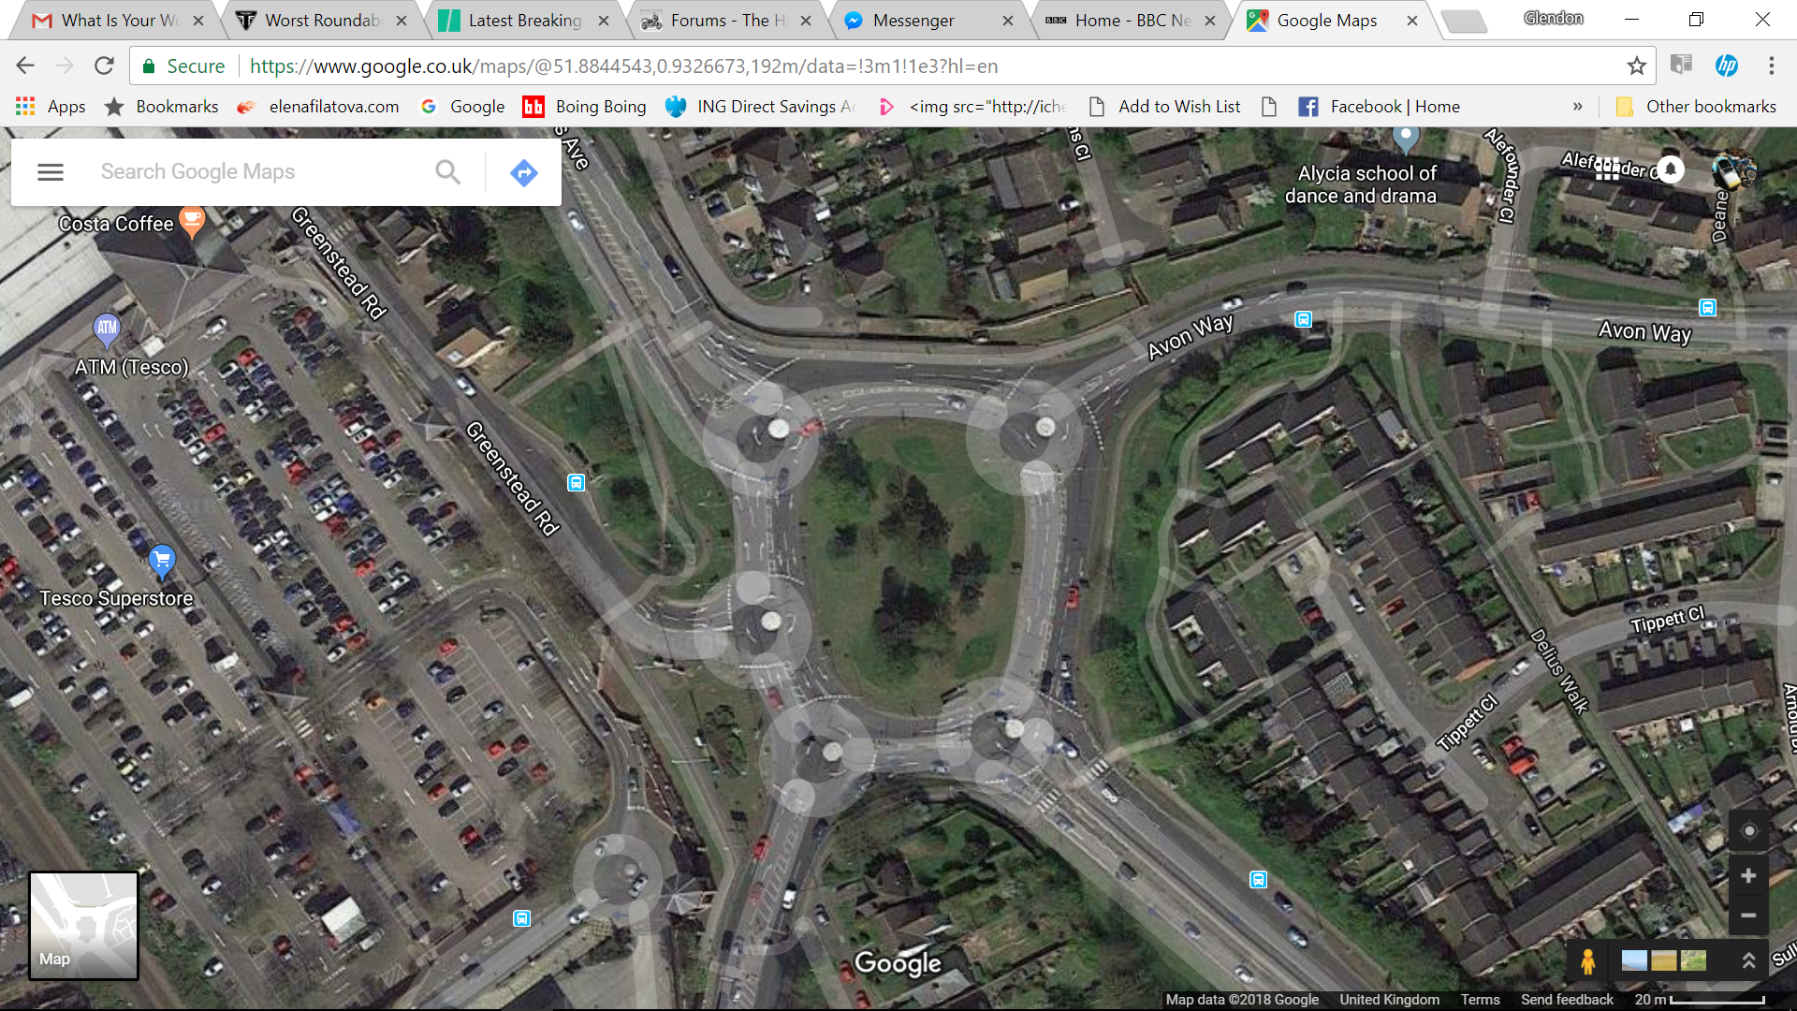Screen dimensions: 1797x1011
Task: Select the Tesco Superstore shopping cart marker
Action: click(x=162, y=560)
